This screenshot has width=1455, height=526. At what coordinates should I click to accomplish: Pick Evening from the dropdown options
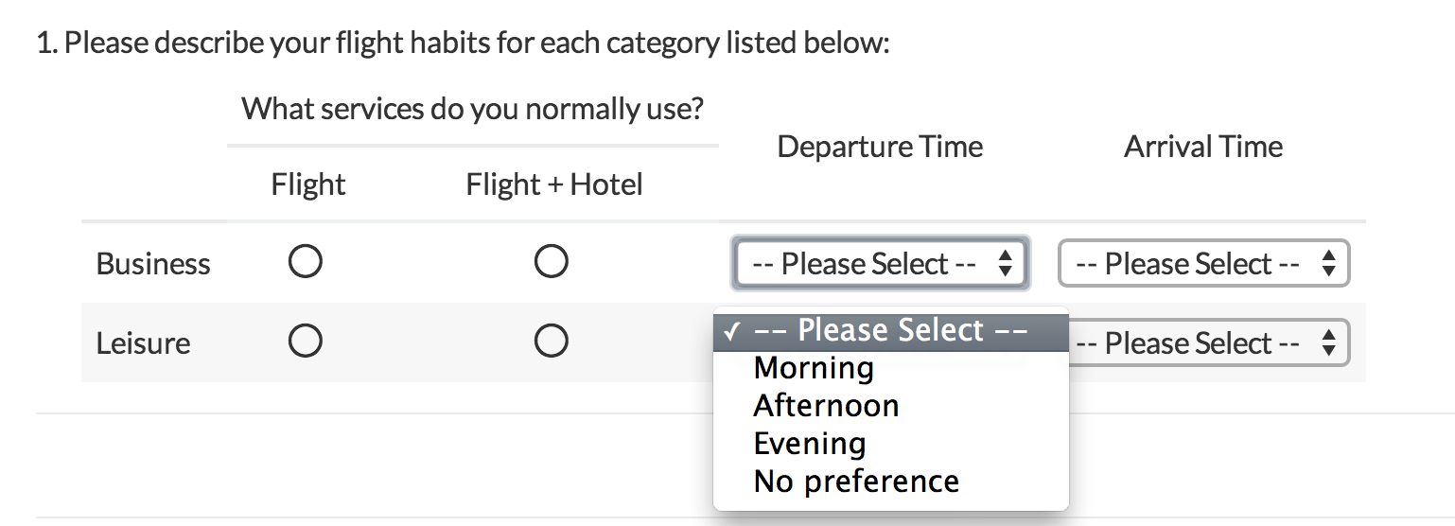pos(810,444)
